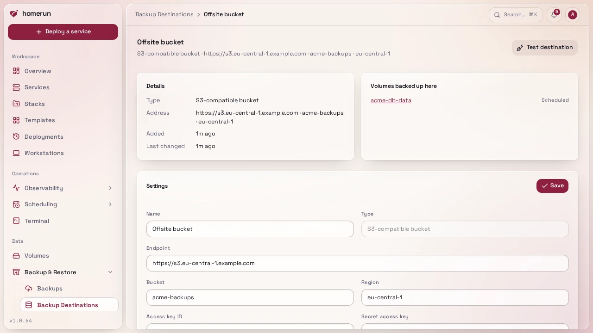Click the "Scheduled" status text
Image resolution: width=593 pixels, height=333 pixels.
pyautogui.click(x=555, y=100)
